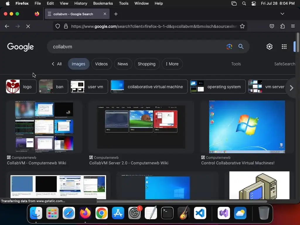Viewport: 300px width, 225px height.
Task: Open Spotlight search in menu bar
Action: [x=244, y=4]
